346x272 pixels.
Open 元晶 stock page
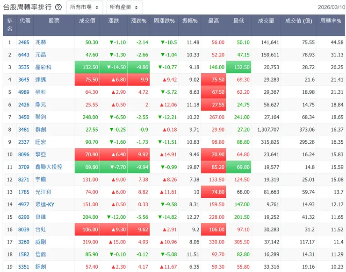point(41,55)
